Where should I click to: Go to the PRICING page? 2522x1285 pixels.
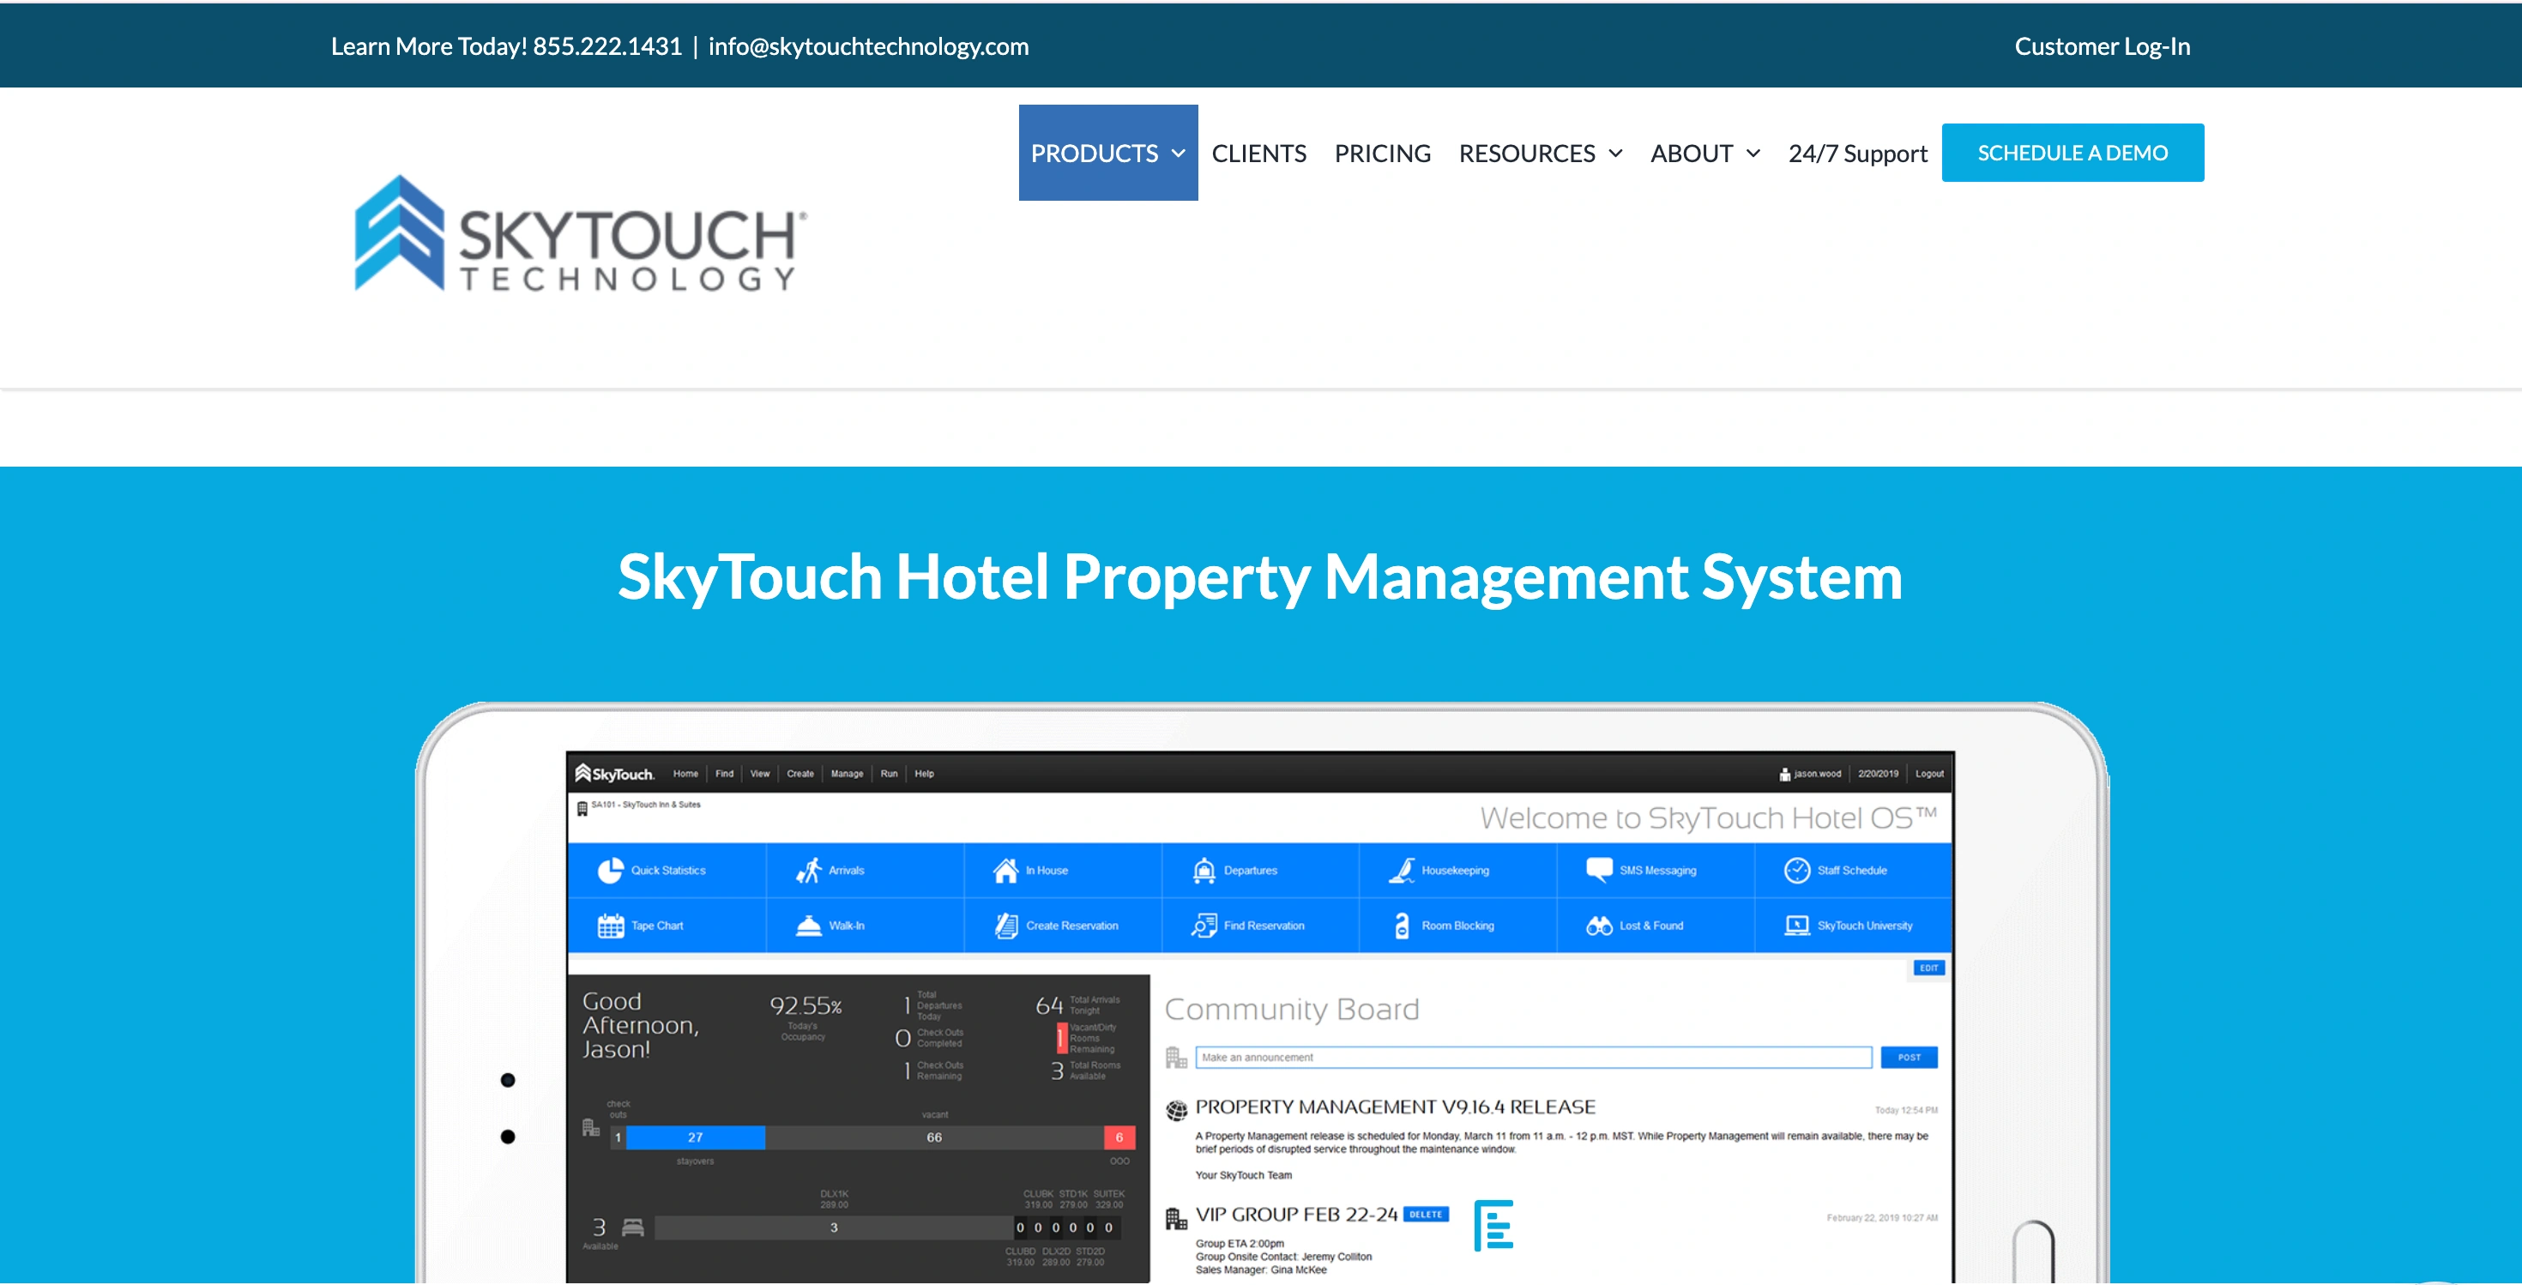point(1381,154)
